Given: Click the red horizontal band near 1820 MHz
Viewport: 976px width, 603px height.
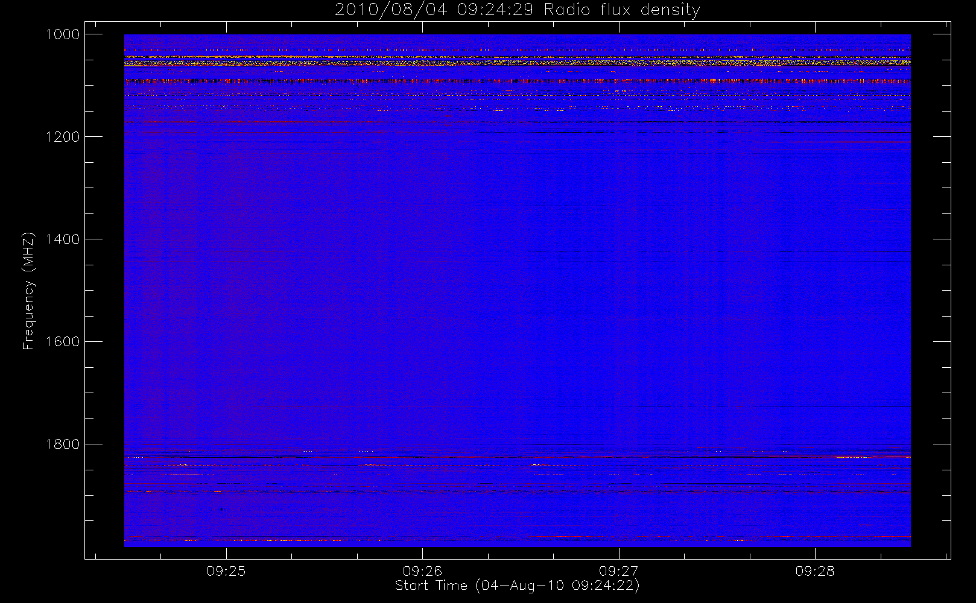Looking at the screenshot, I should 517,456.
